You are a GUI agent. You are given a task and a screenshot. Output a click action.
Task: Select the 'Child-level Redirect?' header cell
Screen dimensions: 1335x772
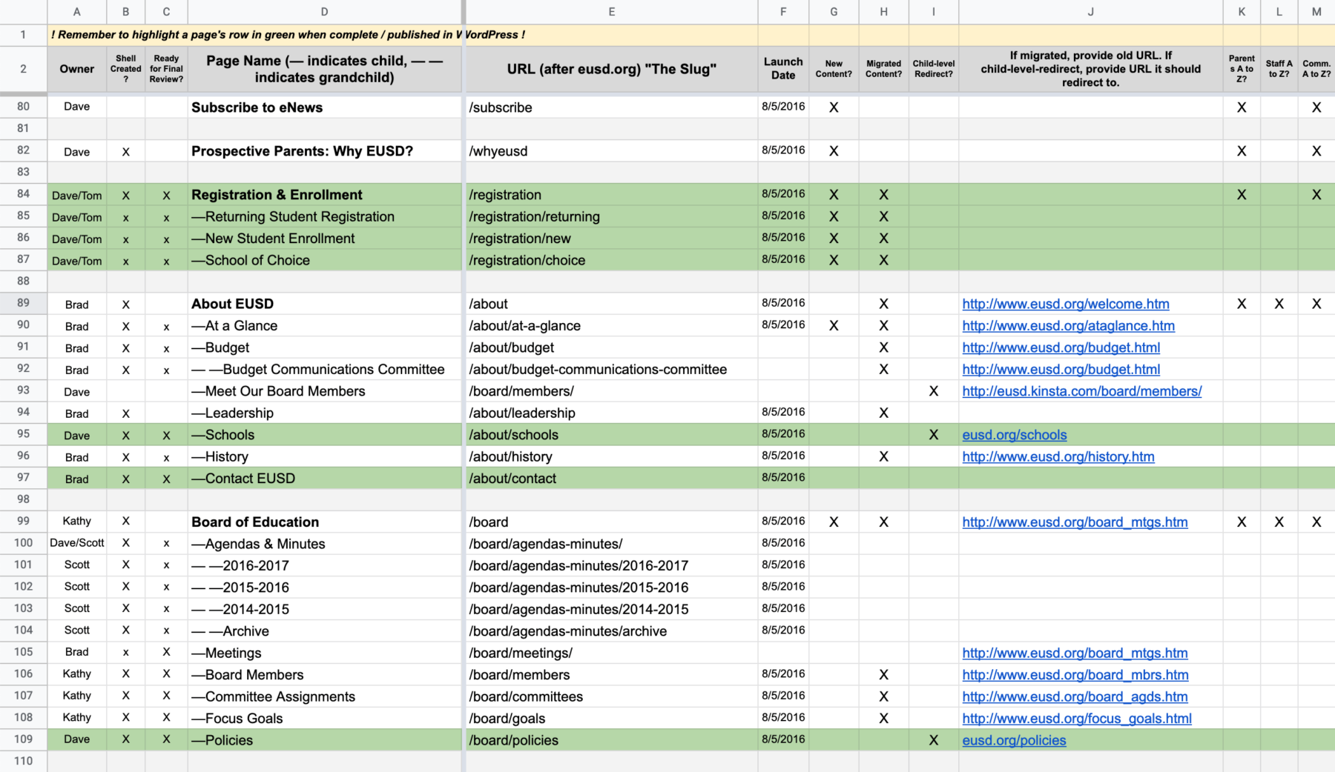934,69
